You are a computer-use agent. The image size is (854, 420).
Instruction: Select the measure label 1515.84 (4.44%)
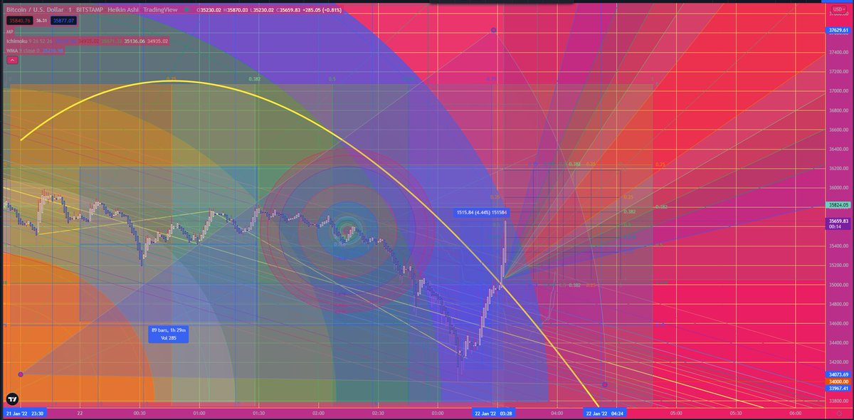(x=482, y=212)
